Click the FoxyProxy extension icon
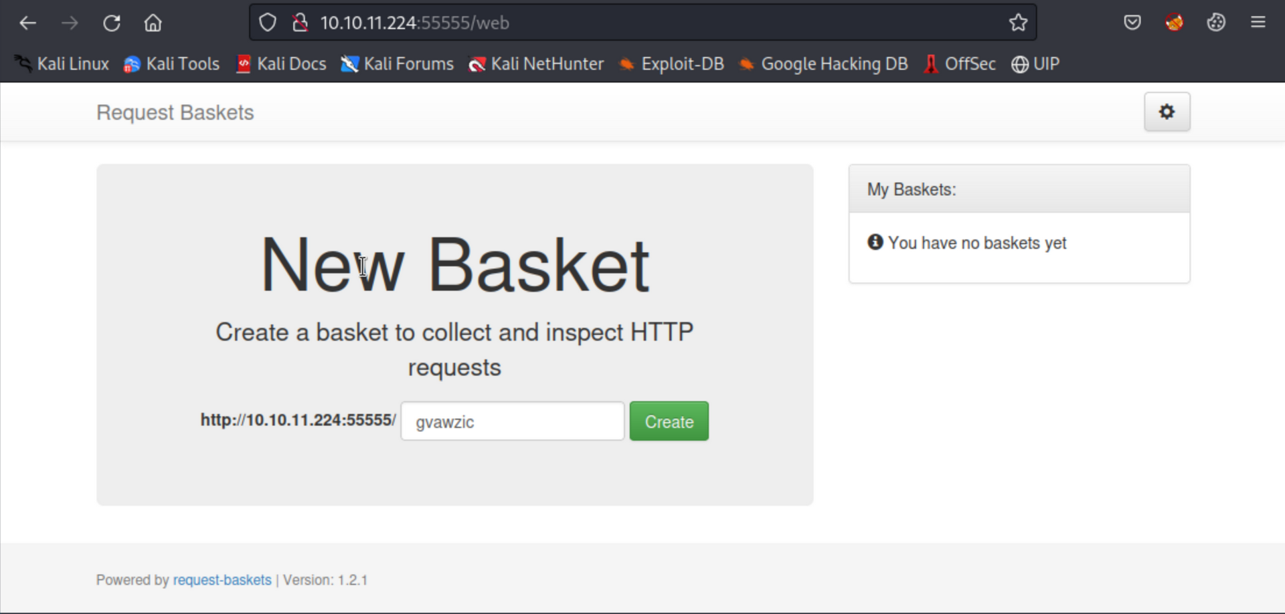The image size is (1285, 614). coord(1174,23)
